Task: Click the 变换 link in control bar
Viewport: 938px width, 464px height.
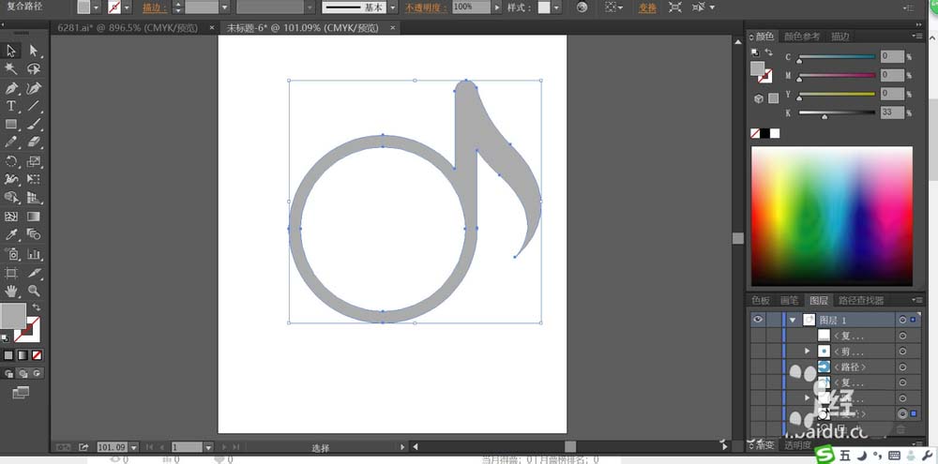Action: point(646,7)
